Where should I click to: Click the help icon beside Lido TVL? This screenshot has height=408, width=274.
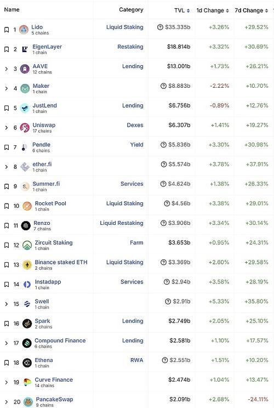[x=160, y=27]
